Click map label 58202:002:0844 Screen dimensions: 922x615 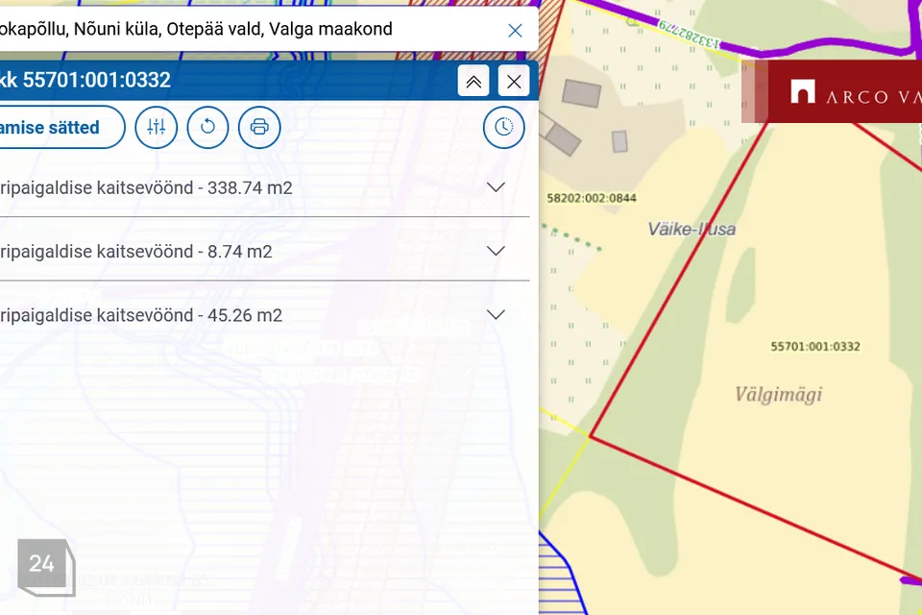click(592, 198)
